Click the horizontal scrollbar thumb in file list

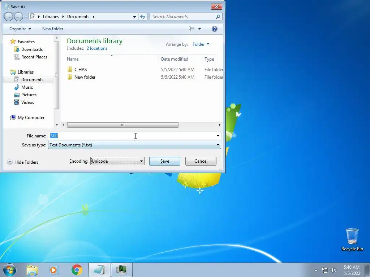click(123, 125)
